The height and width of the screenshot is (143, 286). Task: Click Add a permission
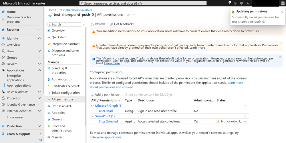coord(105,95)
